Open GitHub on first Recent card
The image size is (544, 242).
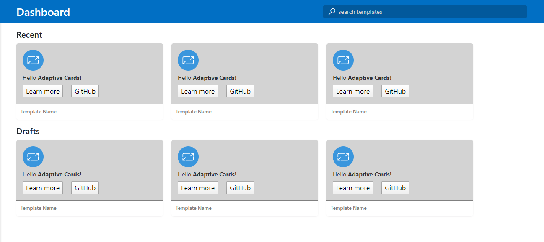point(85,91)
